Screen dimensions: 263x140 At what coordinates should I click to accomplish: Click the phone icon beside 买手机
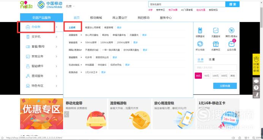tap(28, 37)
